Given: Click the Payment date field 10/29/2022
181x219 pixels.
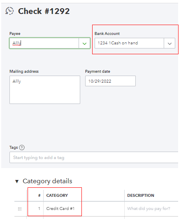Looking at the screenshot, I should click(x=110, y=81).
